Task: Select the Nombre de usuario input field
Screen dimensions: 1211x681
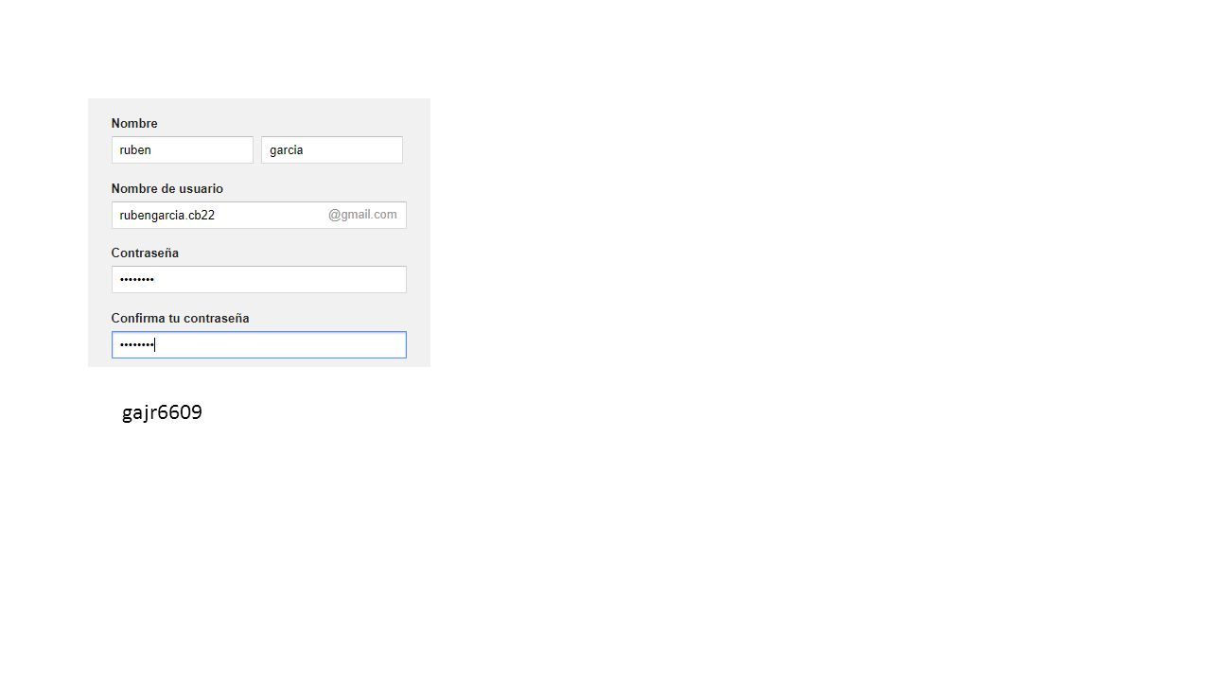Action: tap(258, 215)
